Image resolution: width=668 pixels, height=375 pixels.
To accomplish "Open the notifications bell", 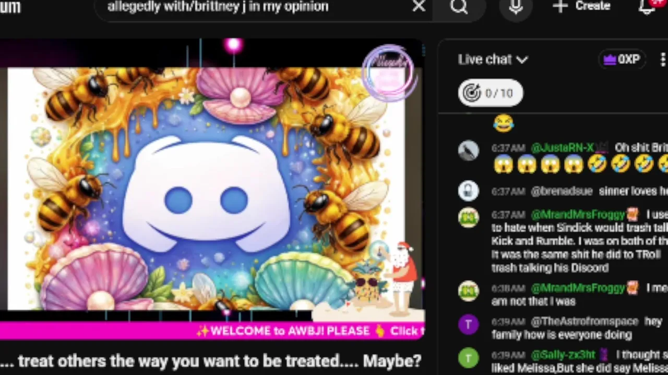I will click(647, 6).
